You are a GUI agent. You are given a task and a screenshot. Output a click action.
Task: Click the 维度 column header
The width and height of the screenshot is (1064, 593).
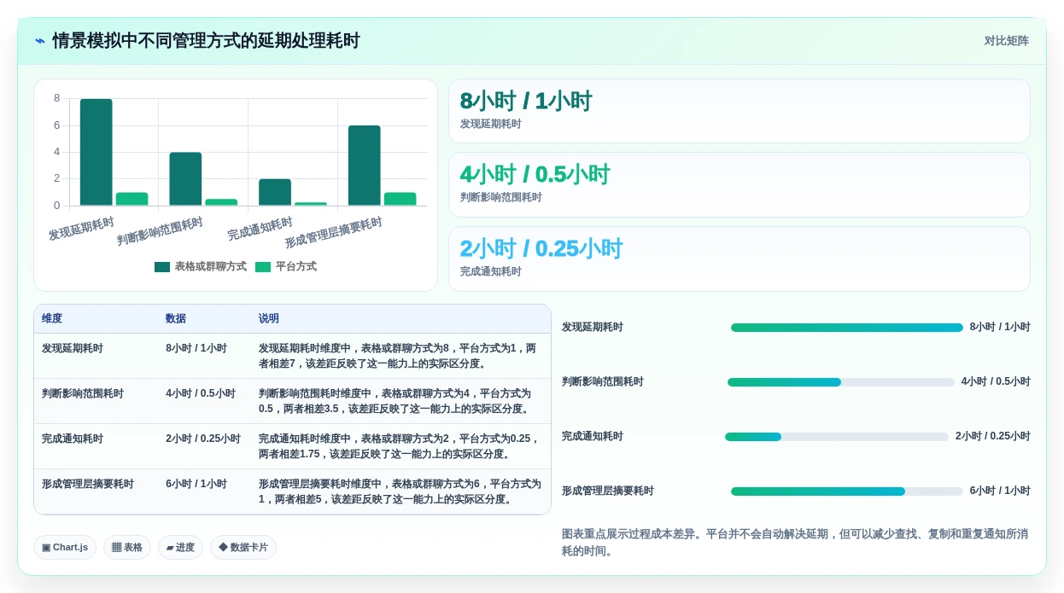point(52,318)
